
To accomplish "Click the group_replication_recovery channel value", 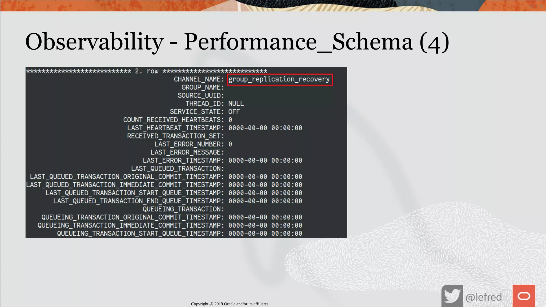I will [279, 79].
